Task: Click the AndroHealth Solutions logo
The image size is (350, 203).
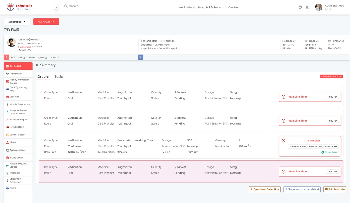Action: pos(19,7)
